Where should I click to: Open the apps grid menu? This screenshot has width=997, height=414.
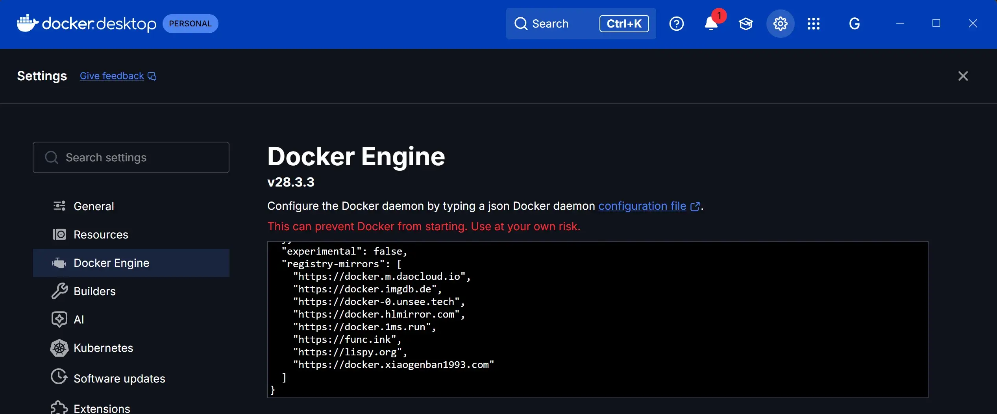tap(814, 24)
